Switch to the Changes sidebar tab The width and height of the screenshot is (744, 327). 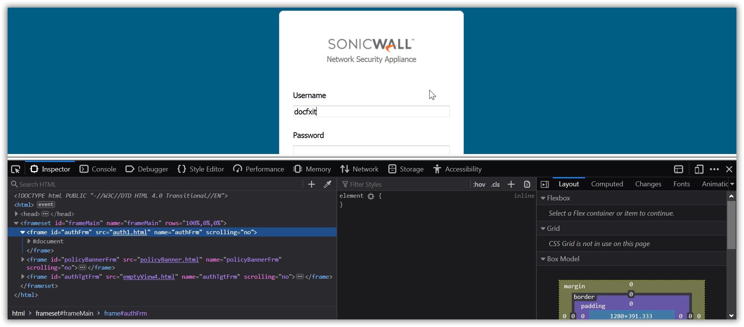(648, 184)
